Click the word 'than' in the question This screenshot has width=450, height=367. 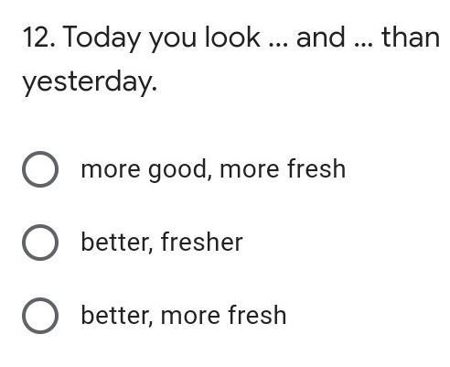411,38
